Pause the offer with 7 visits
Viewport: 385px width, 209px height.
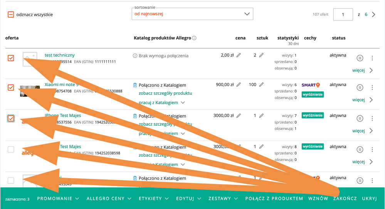pyautogui.click(x=360, y=118)
